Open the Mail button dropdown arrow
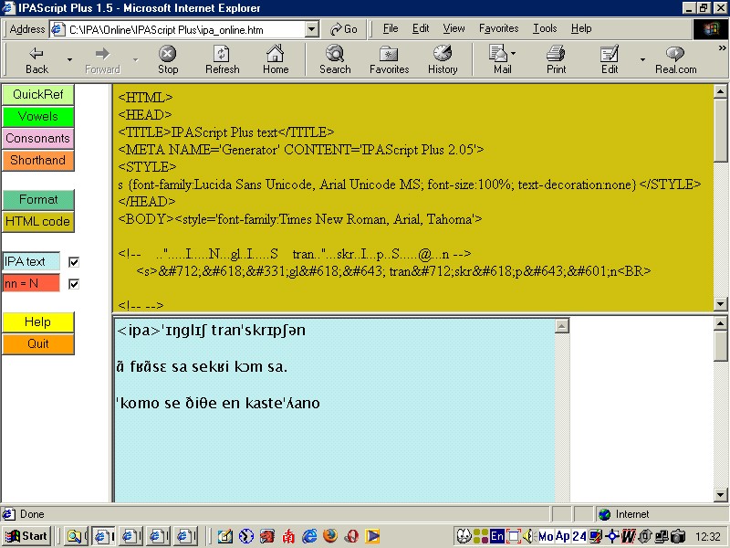Viewport: 730px width, 548px height. (x=513, y=53)
